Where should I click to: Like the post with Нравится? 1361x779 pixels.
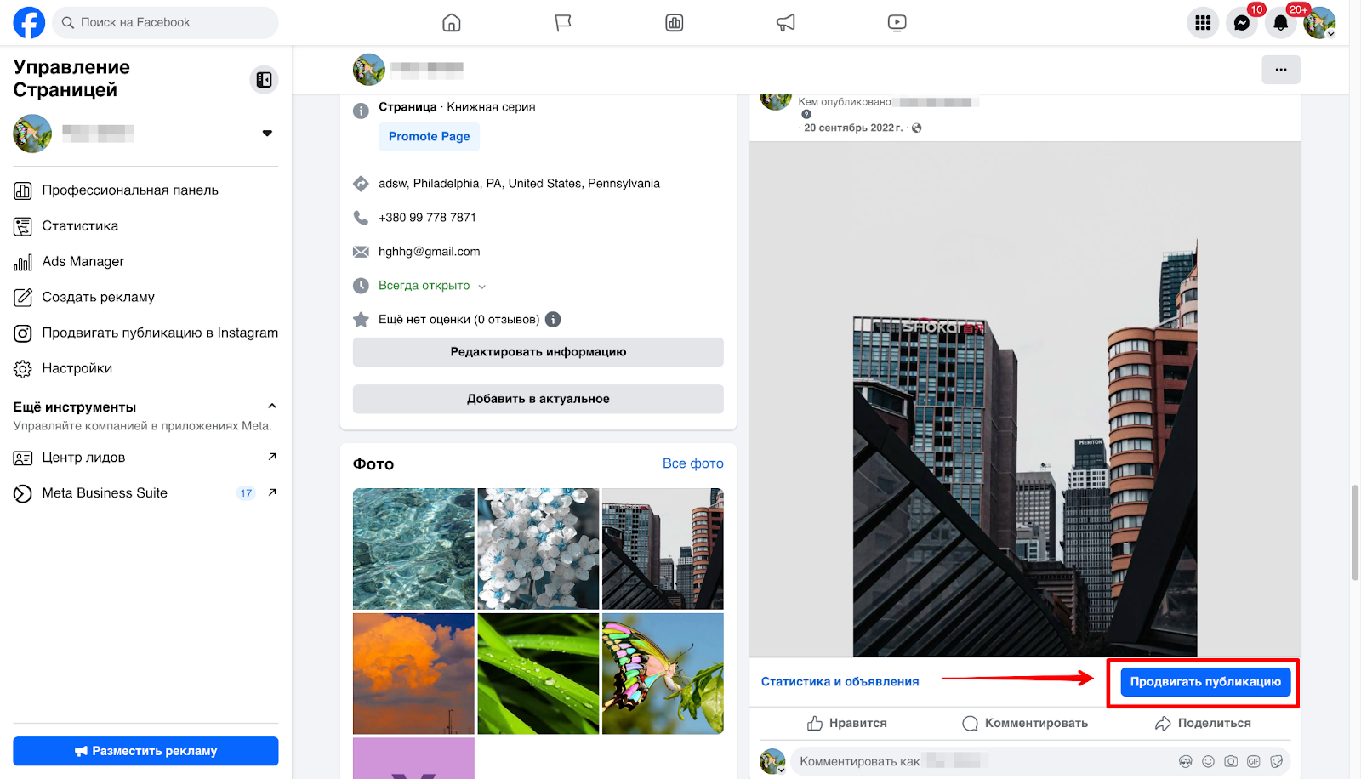point(847,724)
